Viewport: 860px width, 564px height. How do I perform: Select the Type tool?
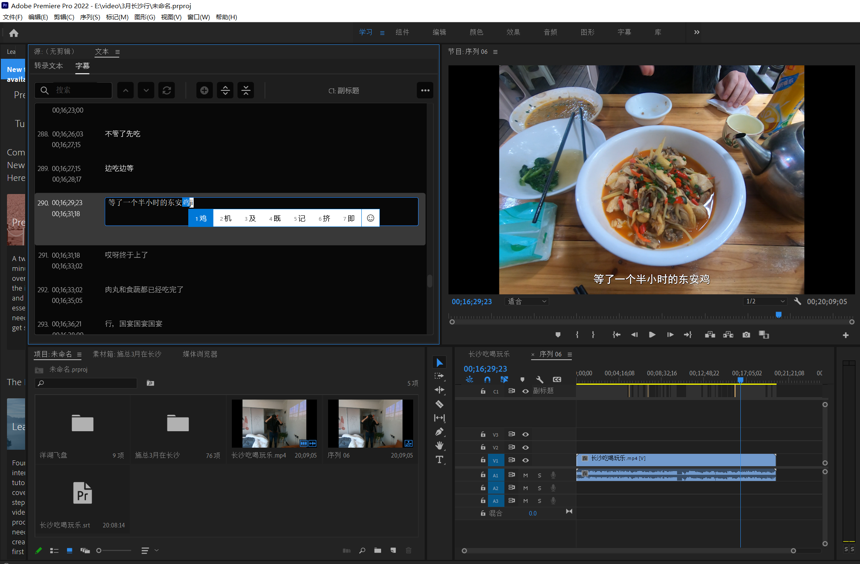pyautogui.click(x=439, y=460)
